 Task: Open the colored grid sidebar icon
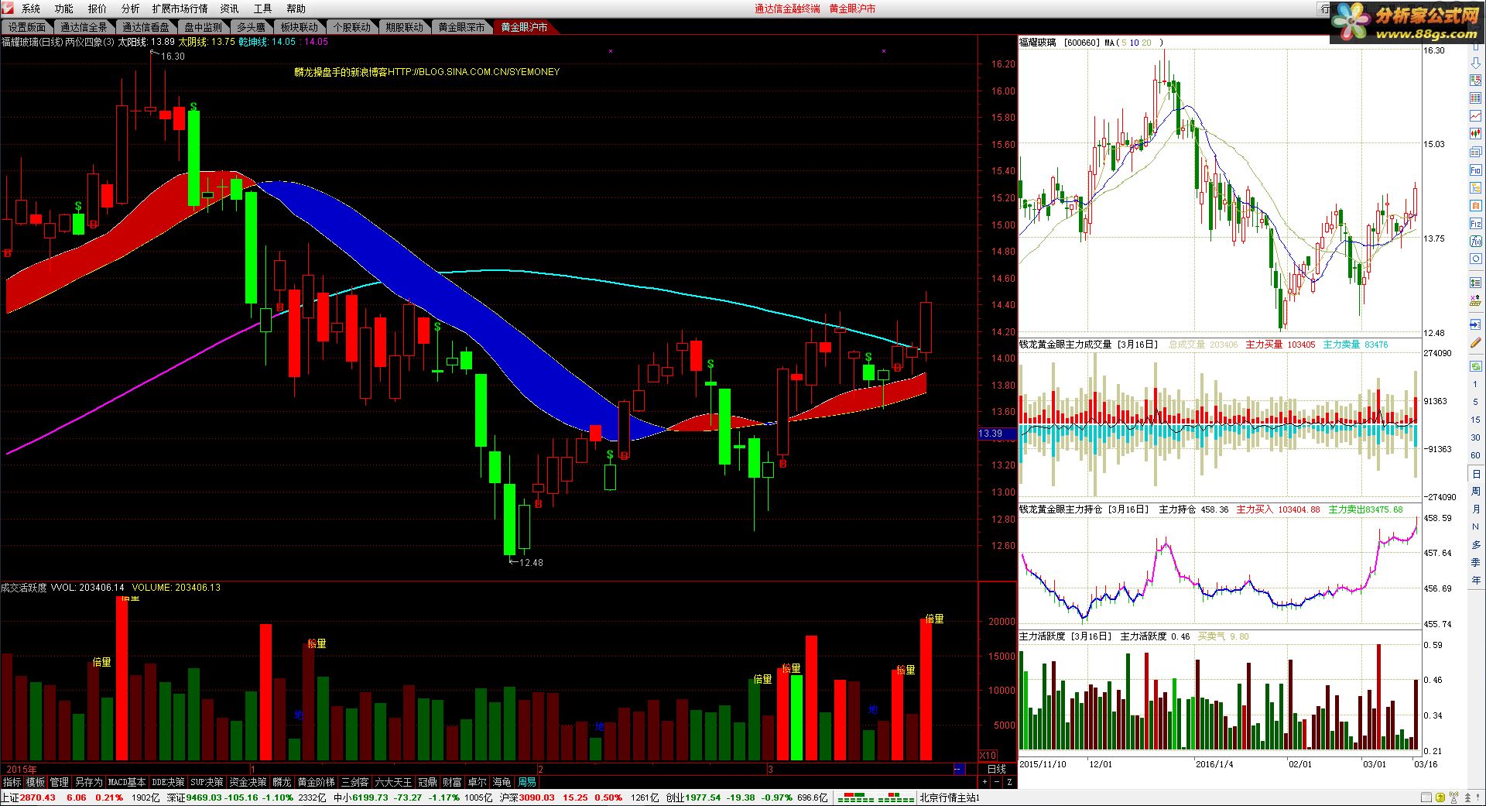[1475, 98]
